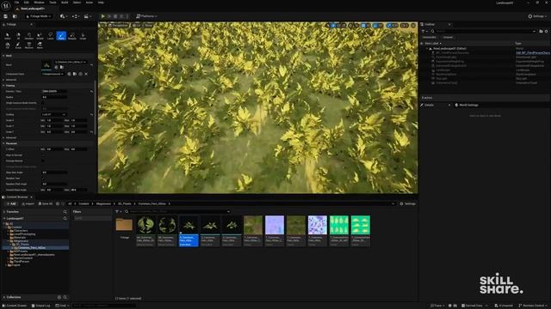Open the Component Class dropdown

[x=53, y=74]
